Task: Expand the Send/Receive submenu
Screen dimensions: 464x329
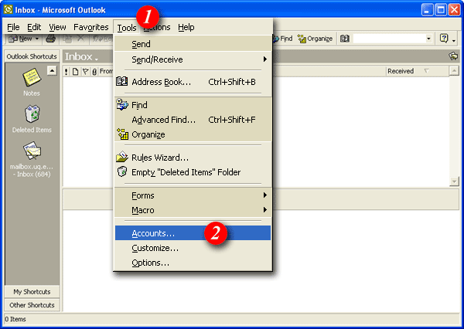Action: pyautogui.click(x=155, y=59)
